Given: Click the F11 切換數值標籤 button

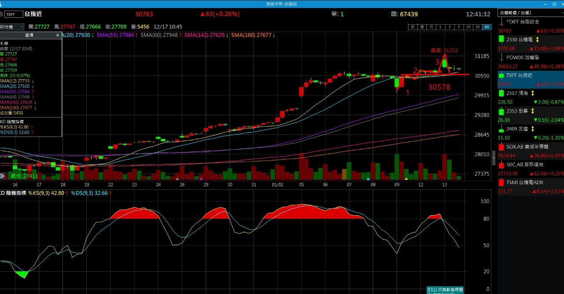Looking at the screenshot, I should click(445, 290).
